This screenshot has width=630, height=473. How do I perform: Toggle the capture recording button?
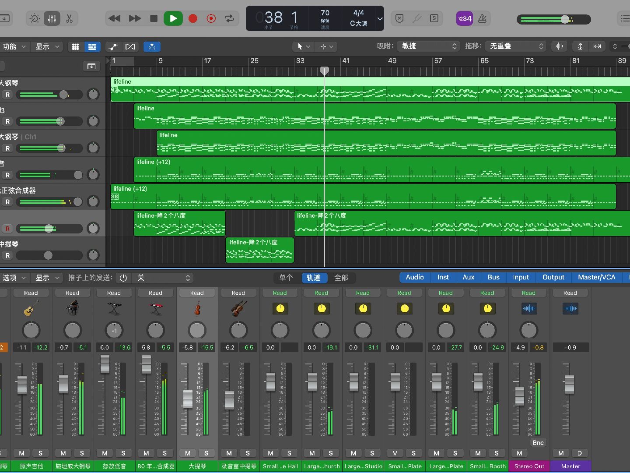211,18
